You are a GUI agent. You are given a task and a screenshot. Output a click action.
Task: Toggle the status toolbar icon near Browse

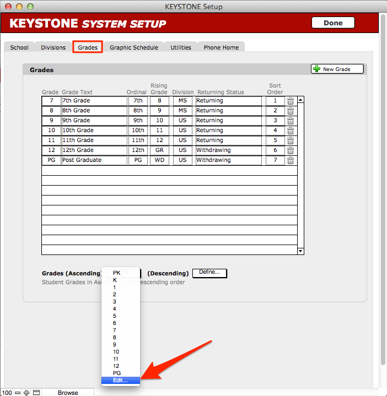pyautogui.click(x=36, y=392)
